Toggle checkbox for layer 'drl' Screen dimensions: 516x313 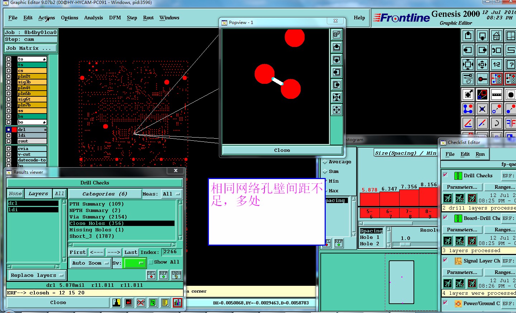9,130
